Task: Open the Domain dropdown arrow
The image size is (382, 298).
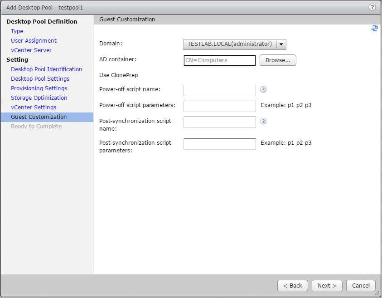Action: (281, 44)
